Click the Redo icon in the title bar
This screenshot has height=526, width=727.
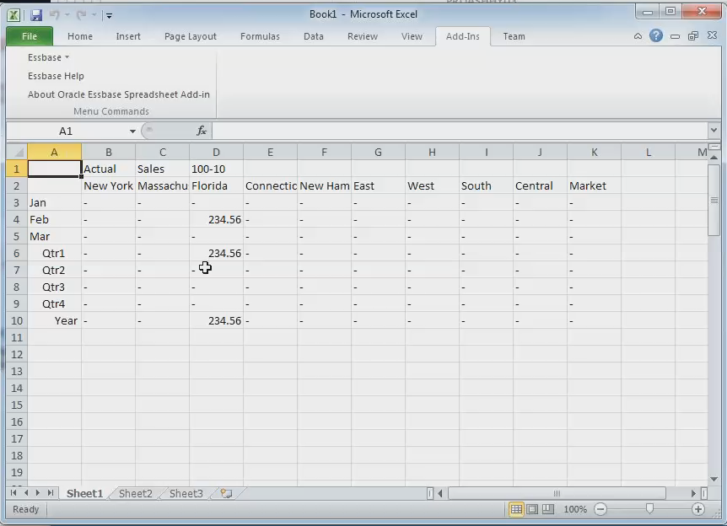[x=82, y=15]
